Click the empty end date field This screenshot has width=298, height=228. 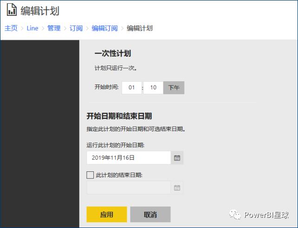tap(129, 188)
